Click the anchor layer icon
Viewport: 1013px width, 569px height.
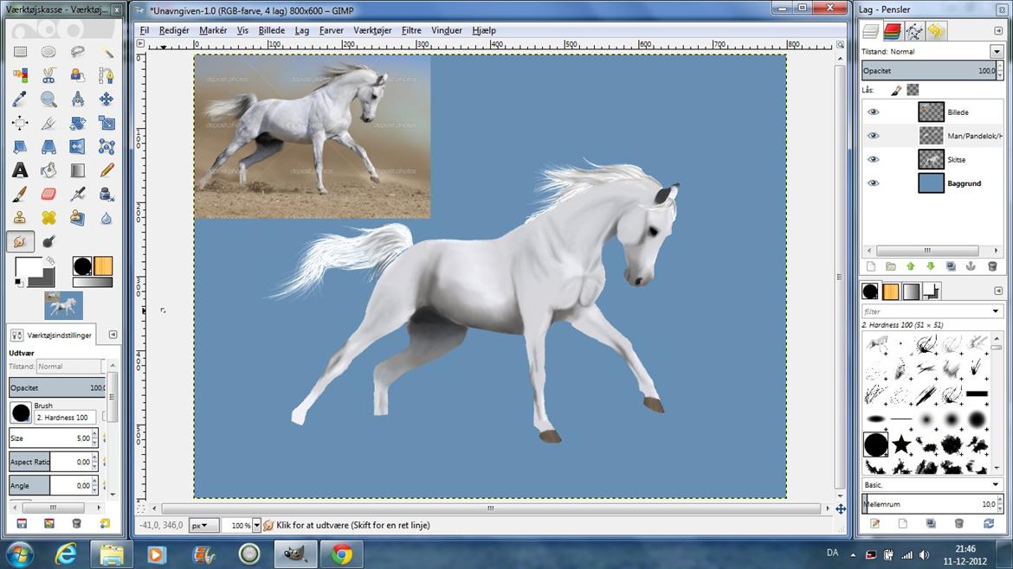[971, 266]
